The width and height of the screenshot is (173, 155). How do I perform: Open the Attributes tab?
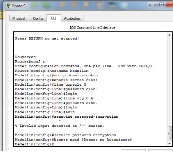(72, 18)
